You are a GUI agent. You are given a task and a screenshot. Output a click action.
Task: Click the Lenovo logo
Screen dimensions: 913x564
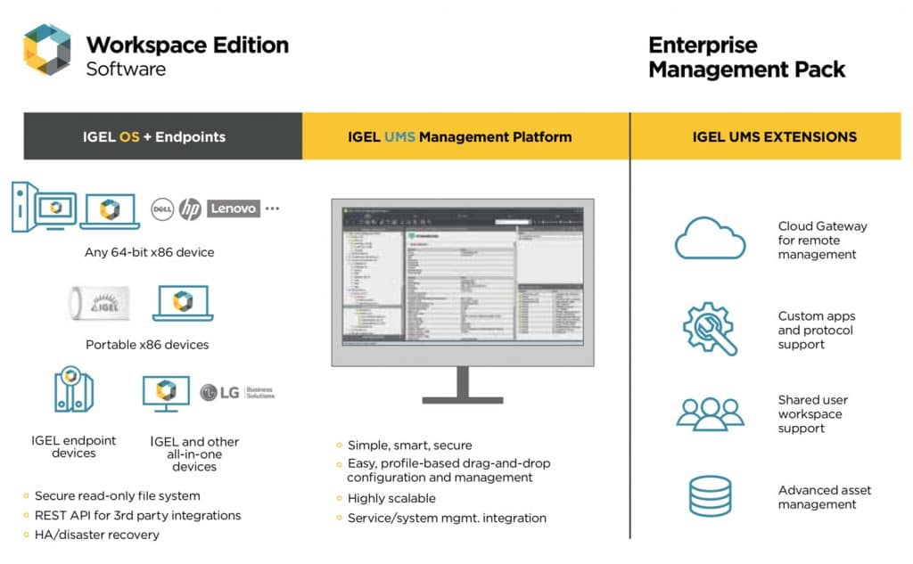point(233,208)
